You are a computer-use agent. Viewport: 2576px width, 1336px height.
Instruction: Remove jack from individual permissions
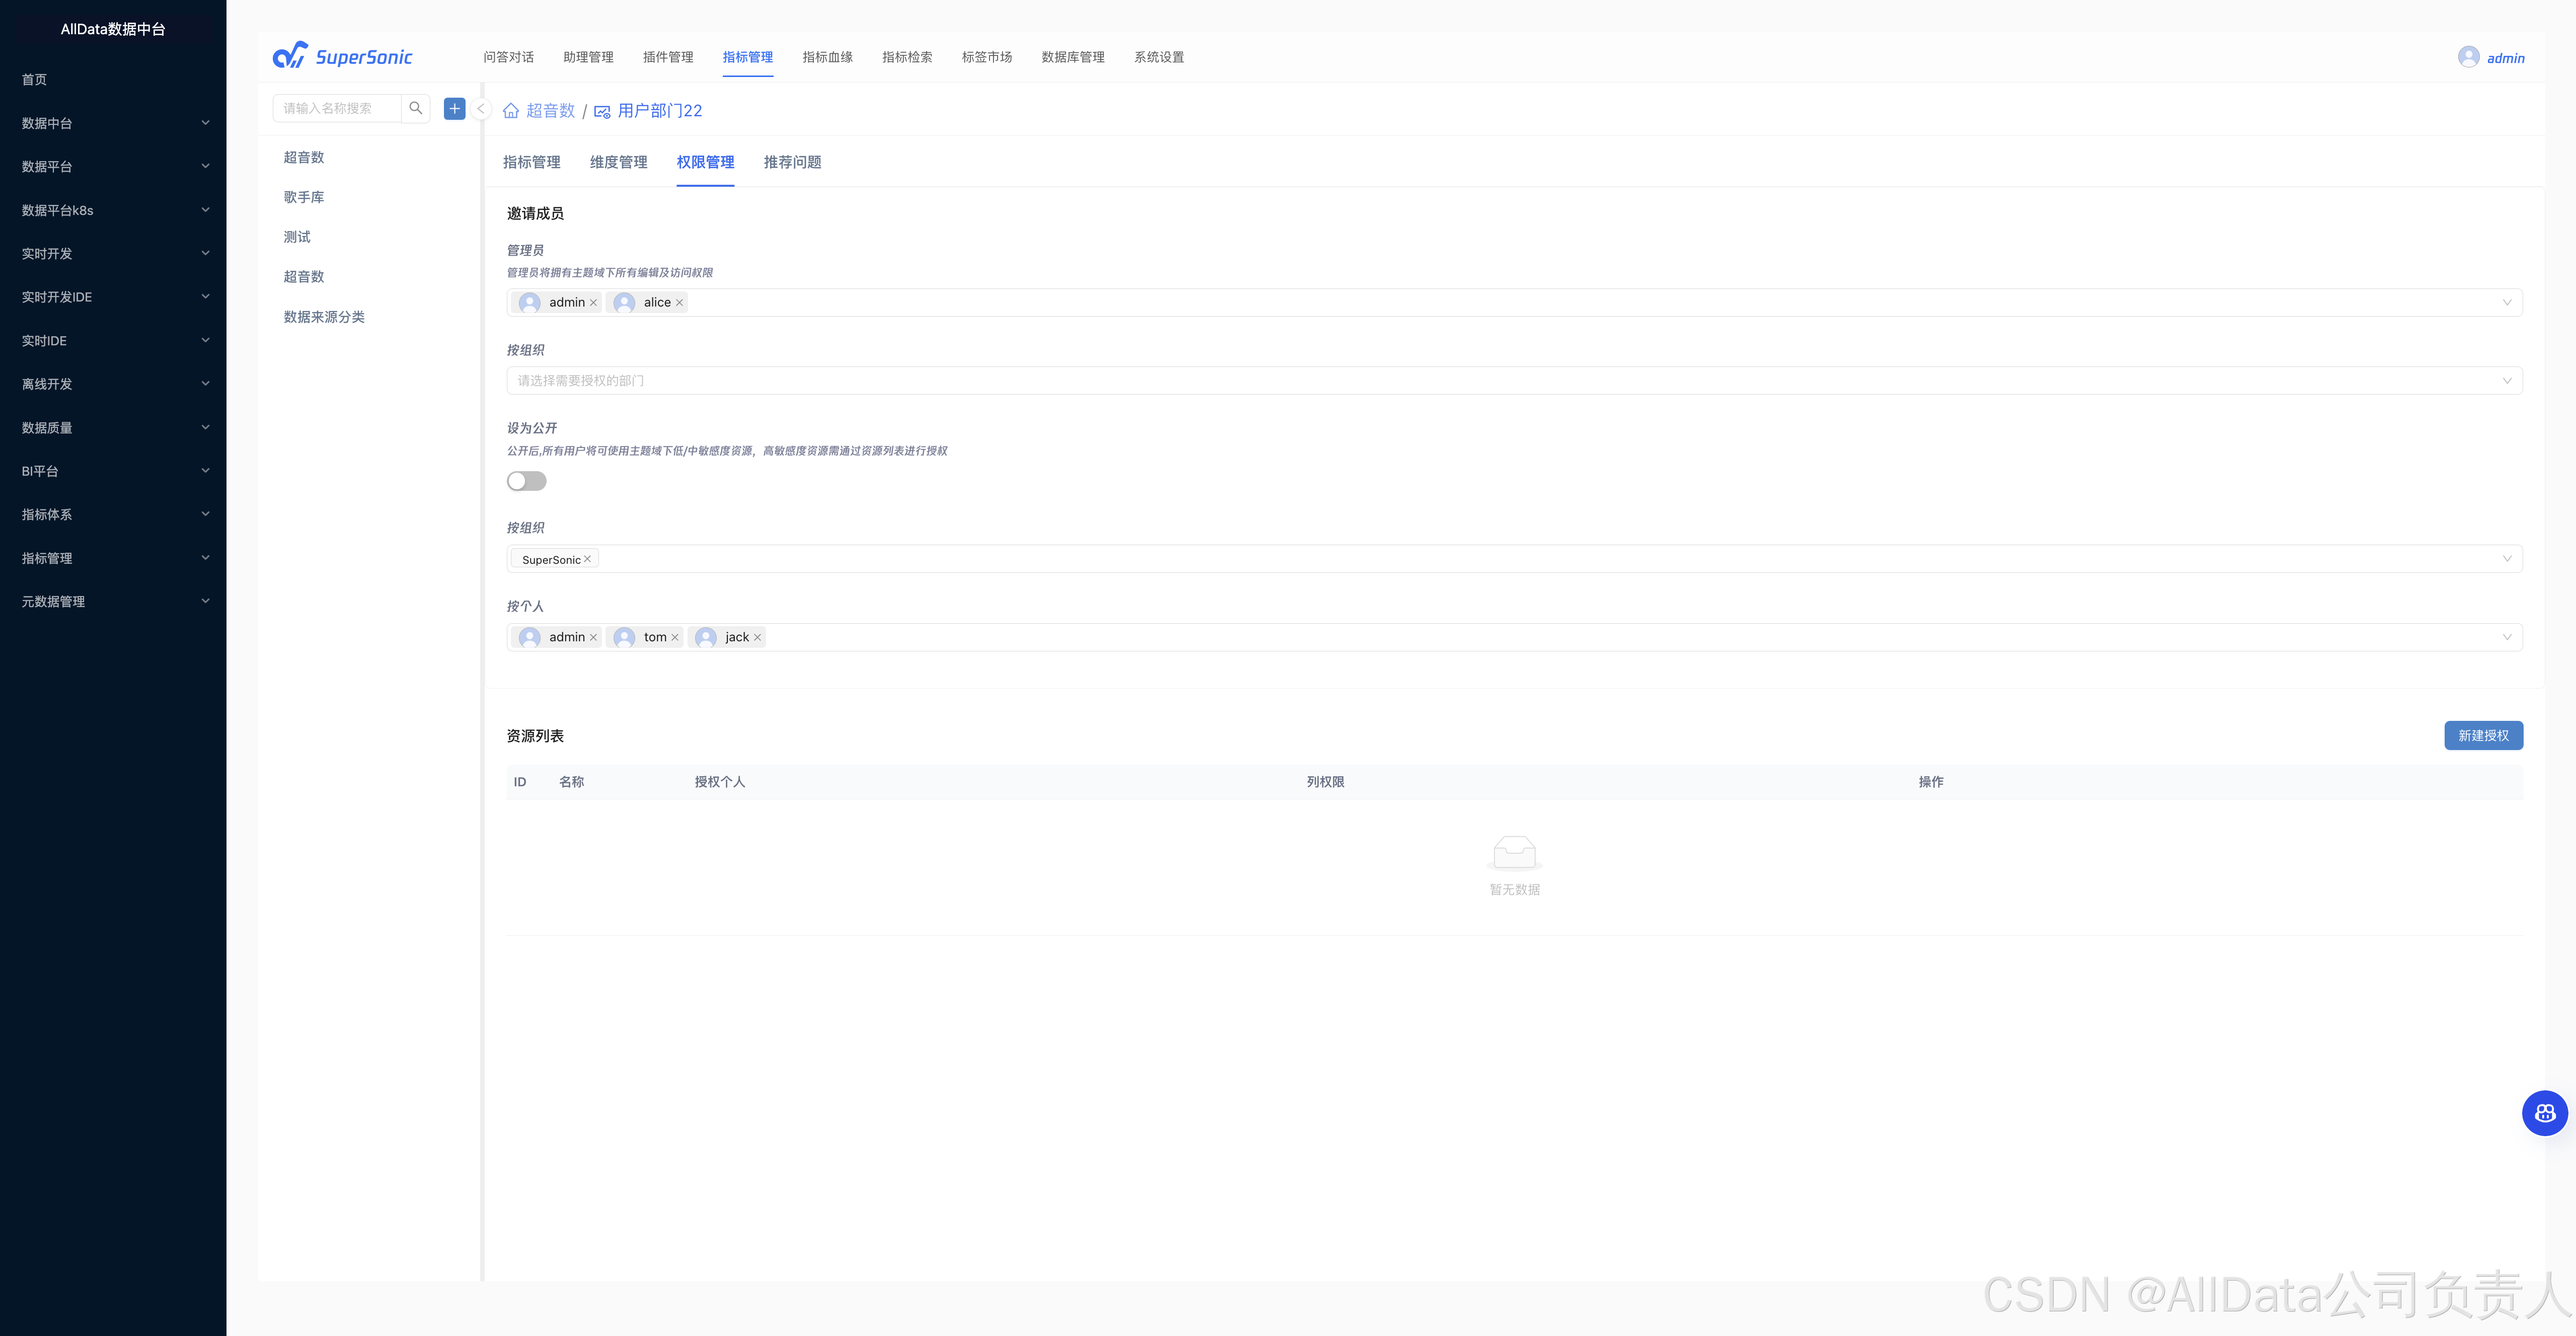coord(758,638)
